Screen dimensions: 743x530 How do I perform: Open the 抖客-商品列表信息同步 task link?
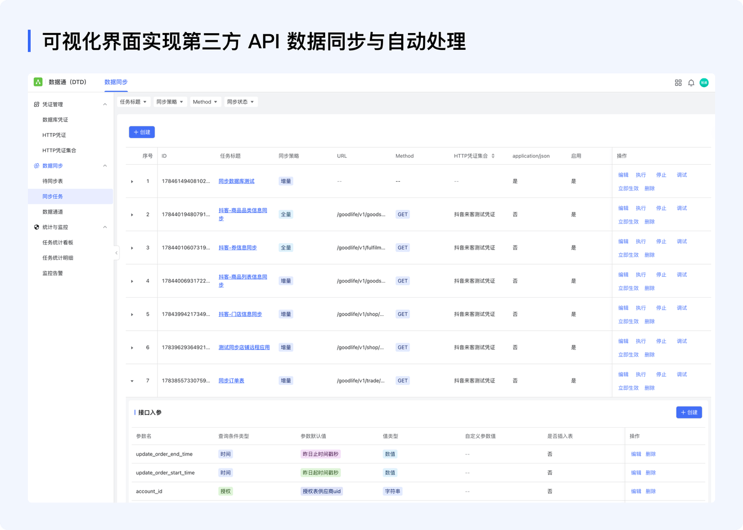243,281
